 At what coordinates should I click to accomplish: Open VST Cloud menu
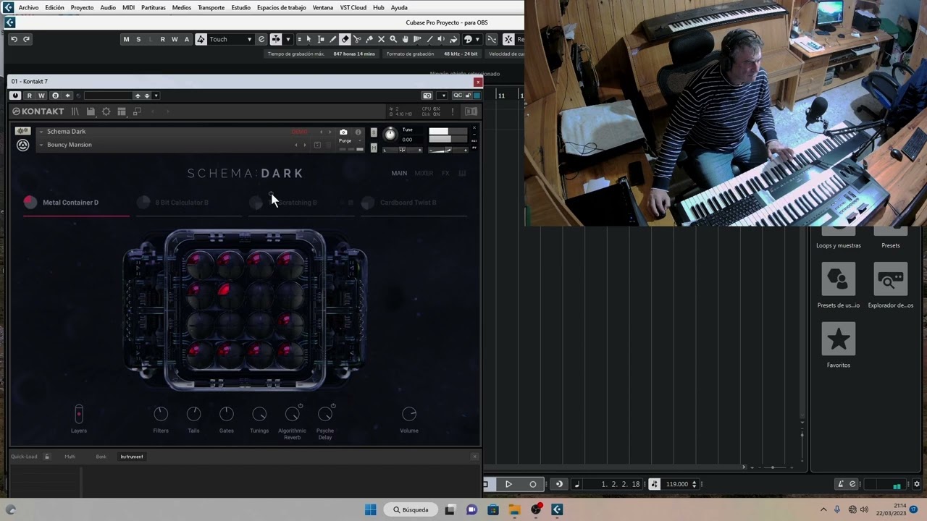click(x=353, y=7)
